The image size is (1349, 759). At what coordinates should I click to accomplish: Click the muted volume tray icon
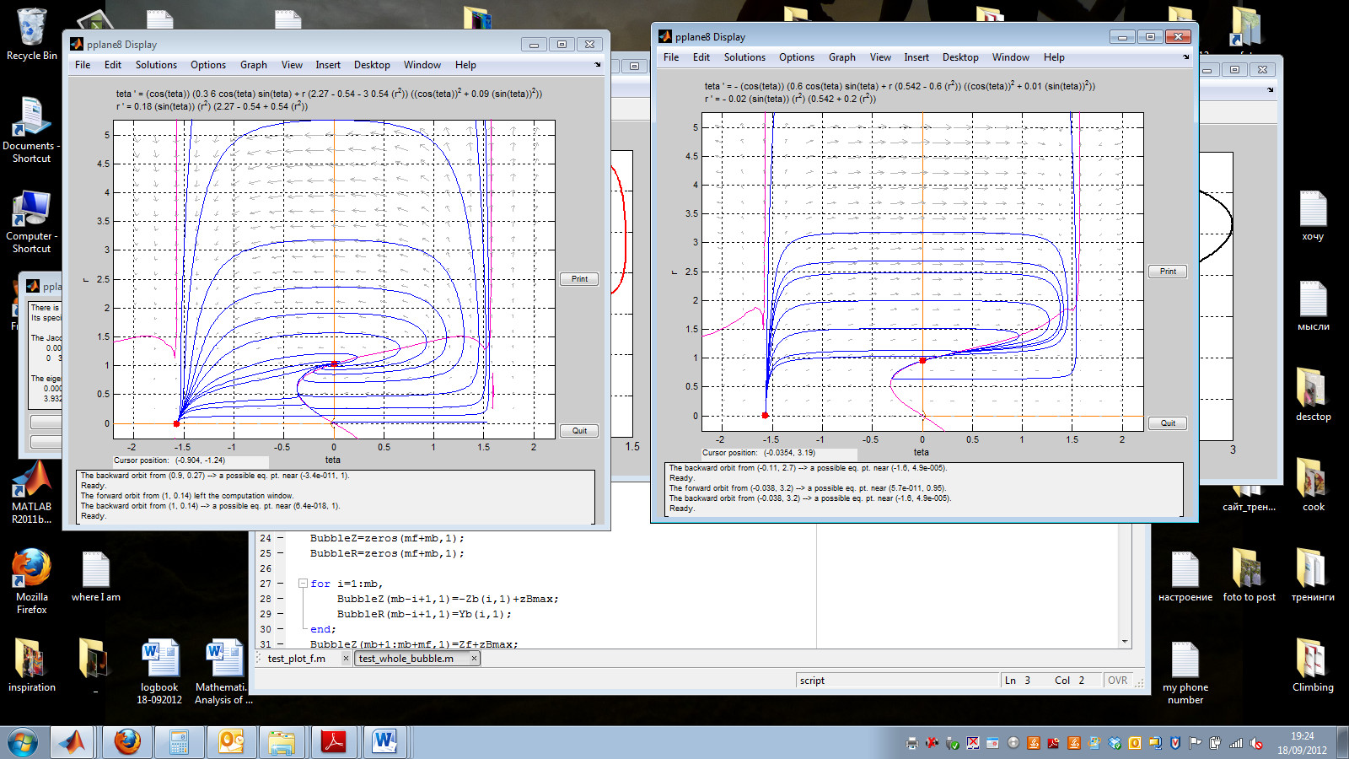pyautogui.click(x=1256, y=743)
